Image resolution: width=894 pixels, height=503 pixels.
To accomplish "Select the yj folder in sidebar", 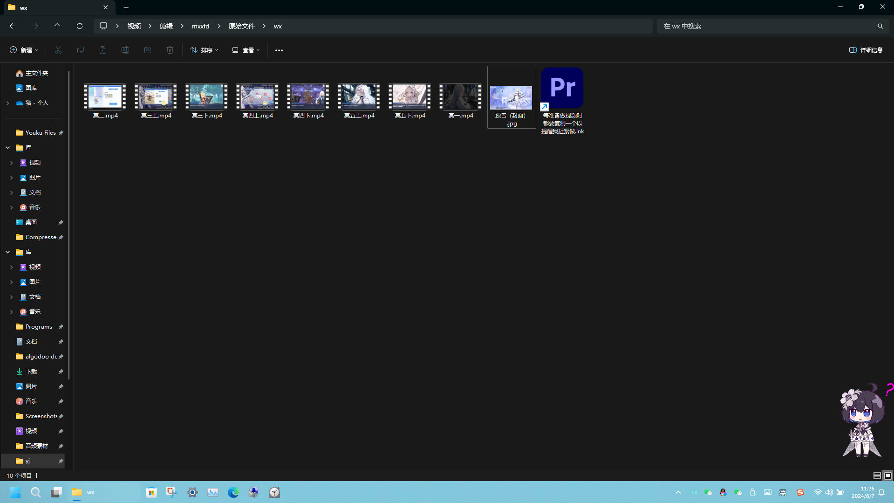I will pyautogui.click(x=33, y=461).
